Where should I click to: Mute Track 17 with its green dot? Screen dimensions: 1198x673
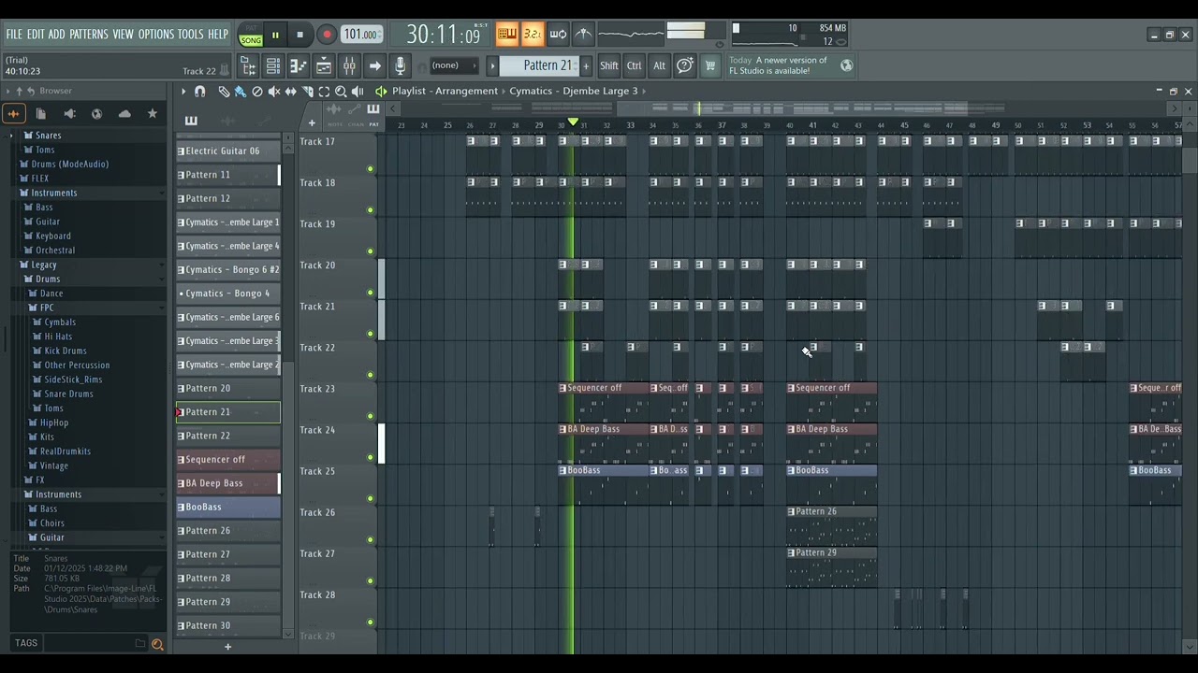(370, 169)
